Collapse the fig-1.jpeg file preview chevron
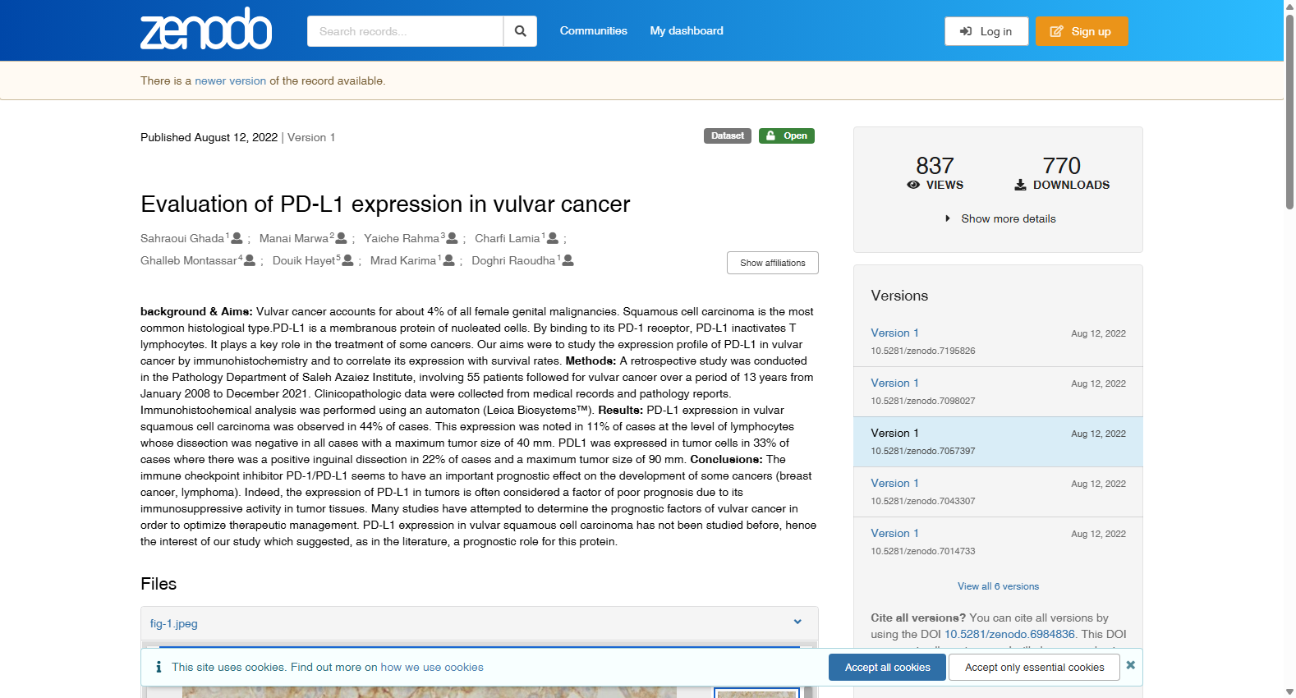The image size is (1296, 698). [797, 622]
